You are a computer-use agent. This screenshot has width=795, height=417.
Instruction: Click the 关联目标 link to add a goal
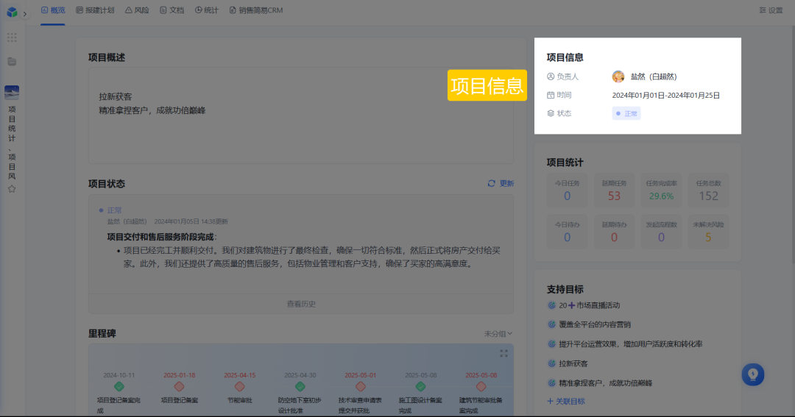click(x=566, y=401)
